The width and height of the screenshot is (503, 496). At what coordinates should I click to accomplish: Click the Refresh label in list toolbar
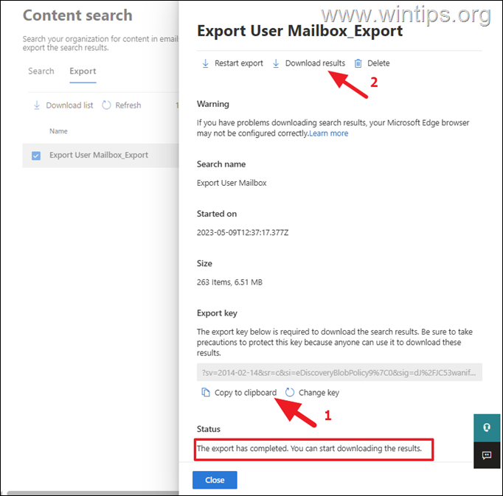(128, 105)
